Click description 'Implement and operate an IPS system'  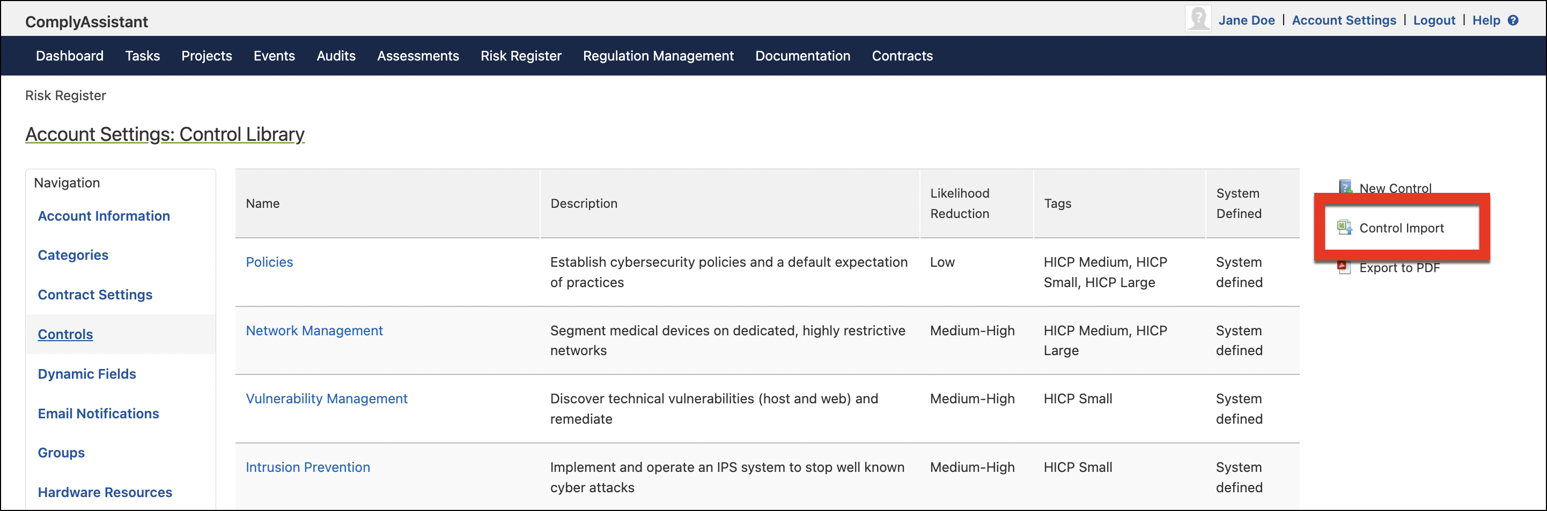pyautogui.click(x=727, y=477)
